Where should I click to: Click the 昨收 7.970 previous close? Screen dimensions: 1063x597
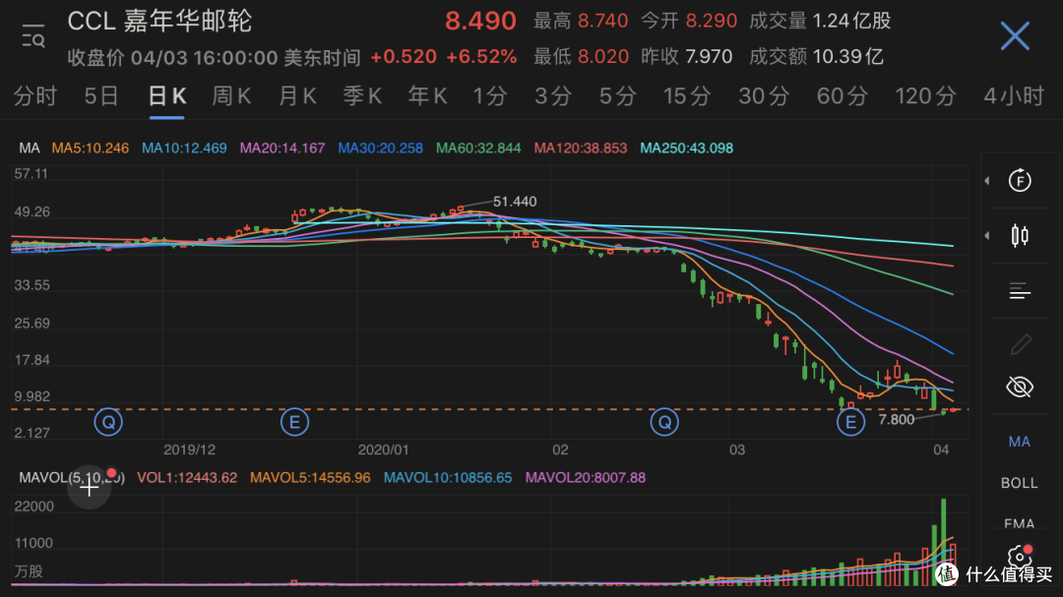click(687, 56)
